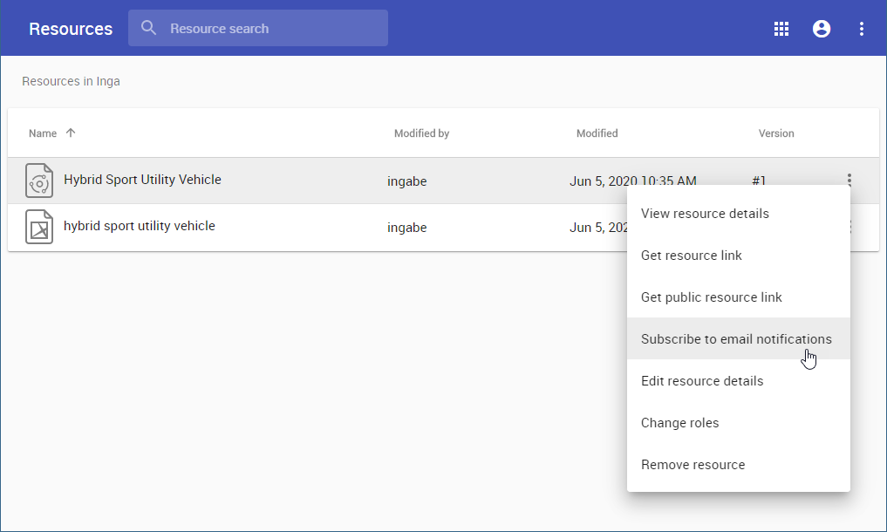The image size is (887, 532).
Task: Click the Version column header
Action: pyautogui.click(x=776, y=133)
